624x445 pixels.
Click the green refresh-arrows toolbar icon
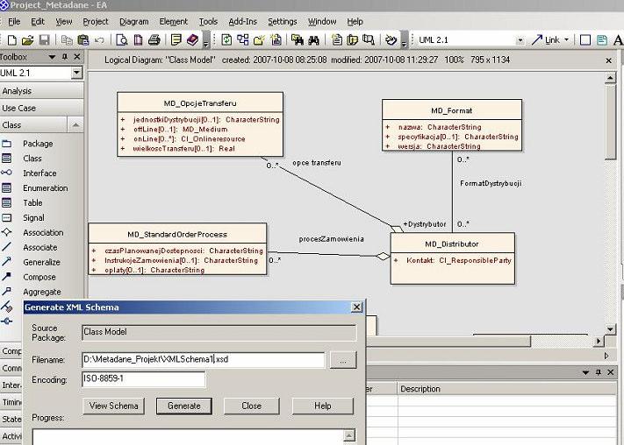point(226,39)
